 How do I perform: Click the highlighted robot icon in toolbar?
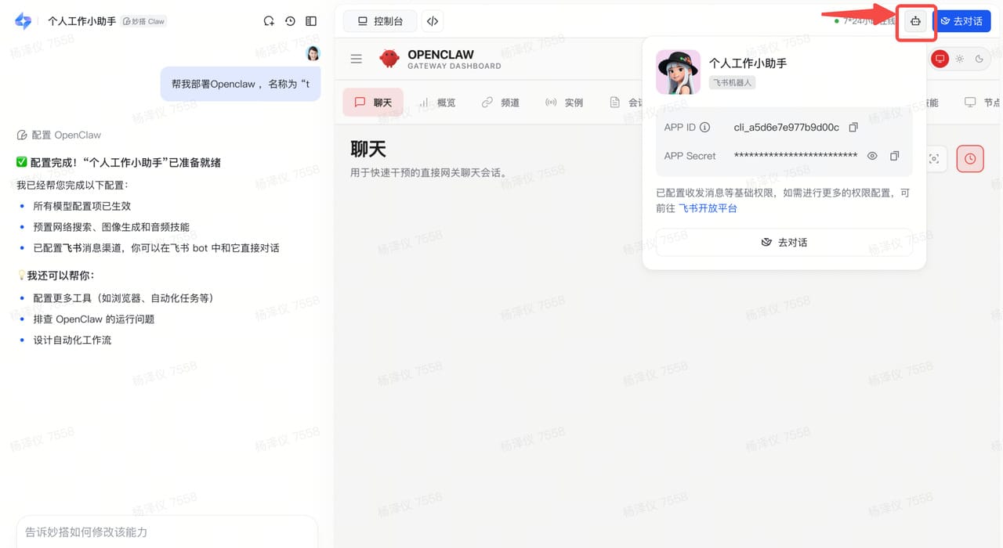coord(915,21)
